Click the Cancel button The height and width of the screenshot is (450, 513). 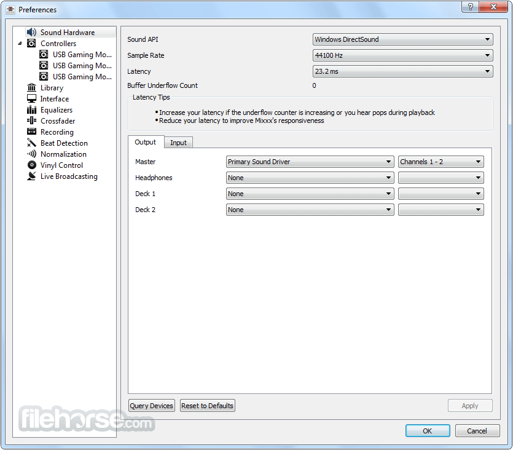tap(477, 431)
